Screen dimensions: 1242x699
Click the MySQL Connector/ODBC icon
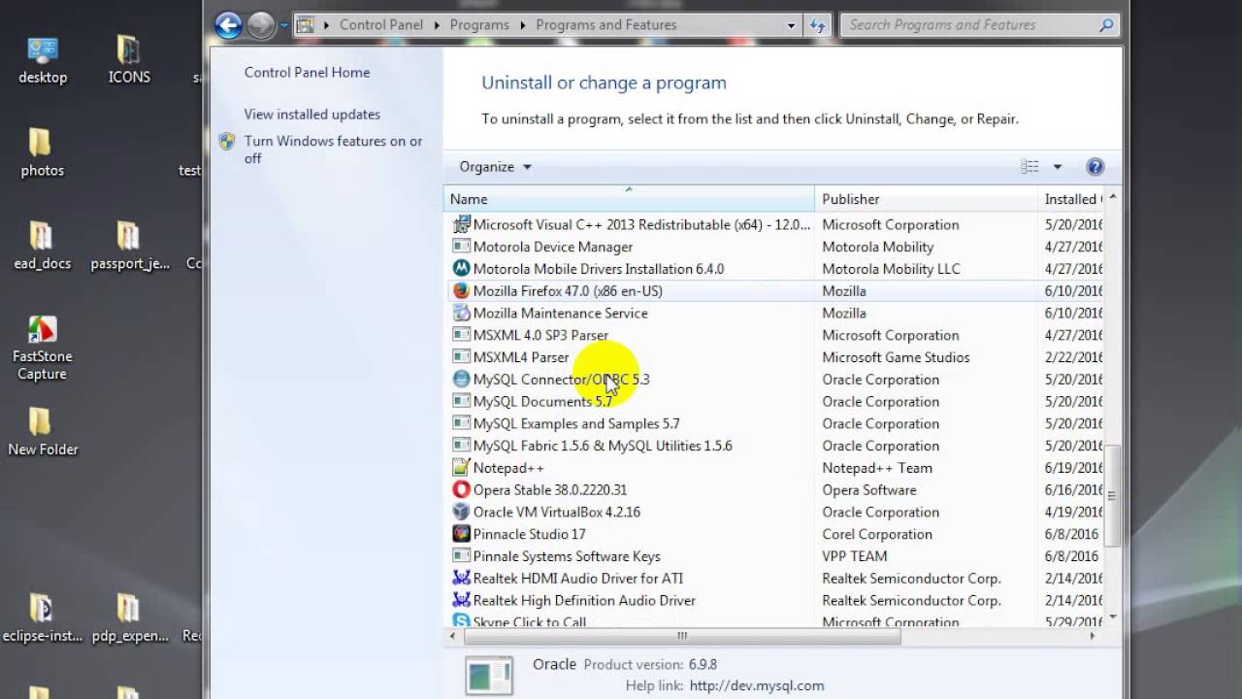[x=462, y=379]
